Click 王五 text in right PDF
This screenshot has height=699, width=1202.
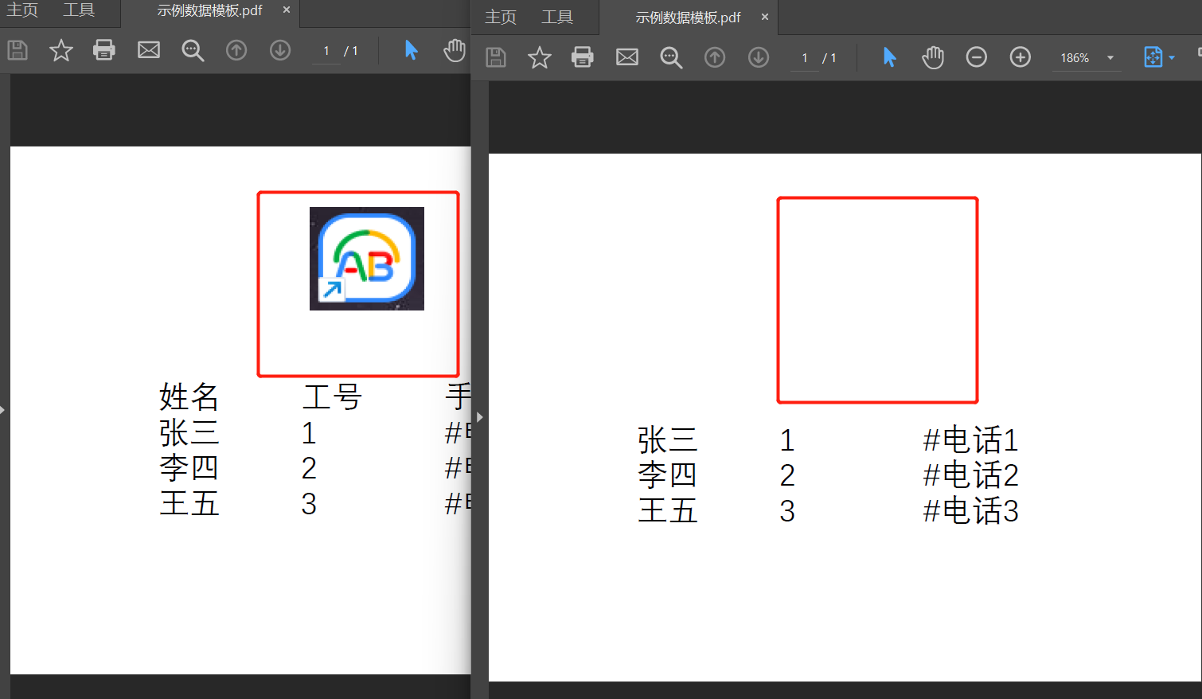click(x=667, y=511)
